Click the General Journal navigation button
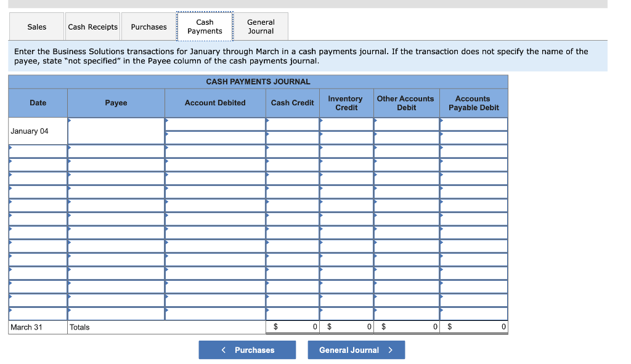Image resolution: width=631 pixels, height=364 pixels. [x=356, y=349]
